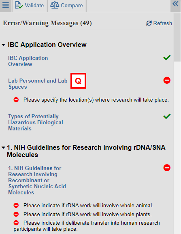
Task: Open Lab Personnel and Lab Spaces link
Action: pos(38,84)
